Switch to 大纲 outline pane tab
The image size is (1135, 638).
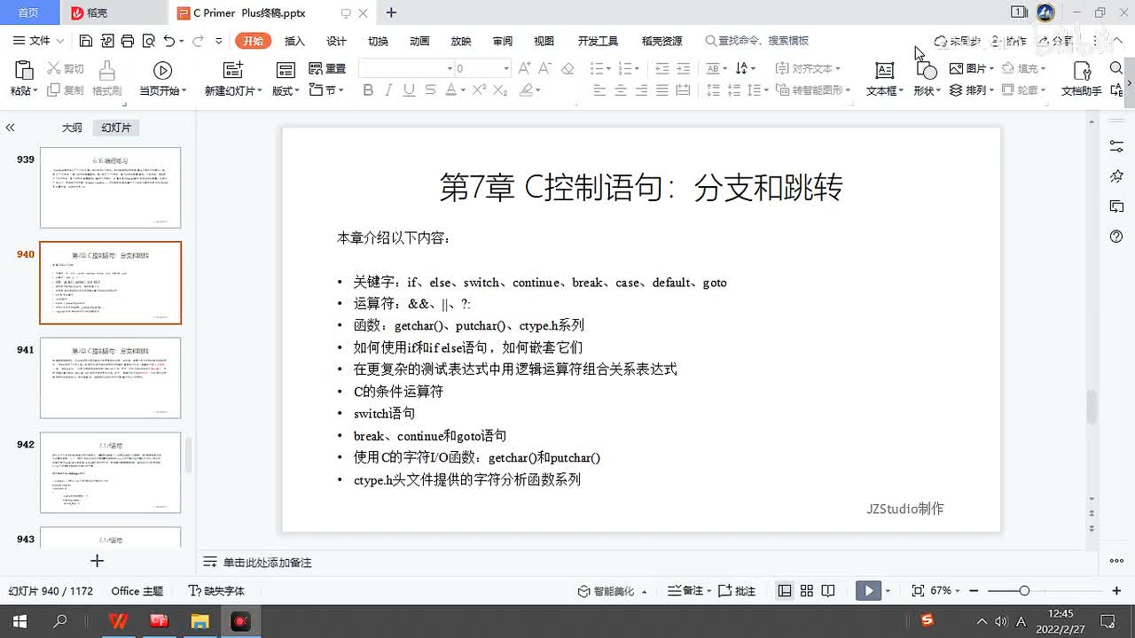click(x=72, y=128)
